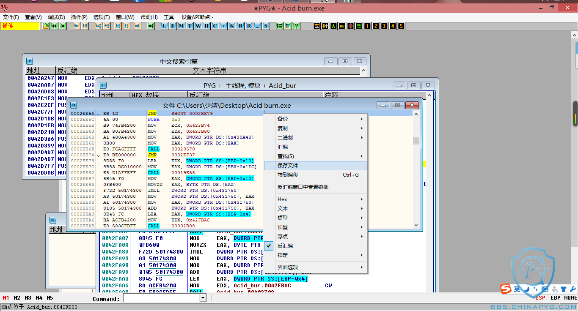Click the EBP button in status bar
Image resolution: width=578 pixels, height=311 pixels.
(x=556, y=298)
